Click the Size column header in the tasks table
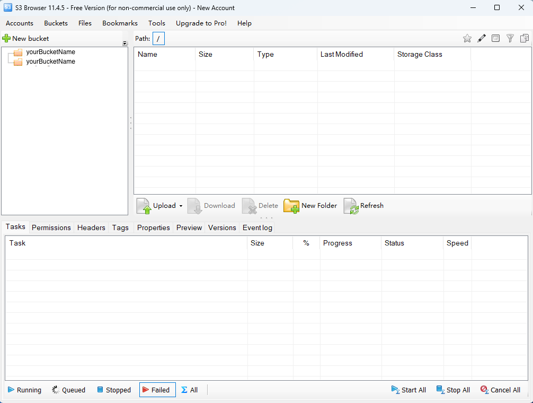The height and width of the screenshot is (403, 533). pos(270,243)
